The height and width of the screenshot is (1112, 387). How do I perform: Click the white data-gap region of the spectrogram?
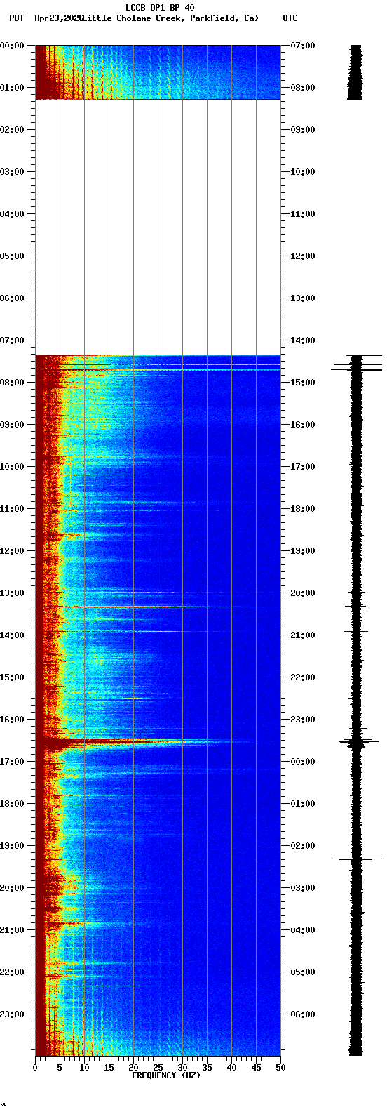click(x=158, y=227)
